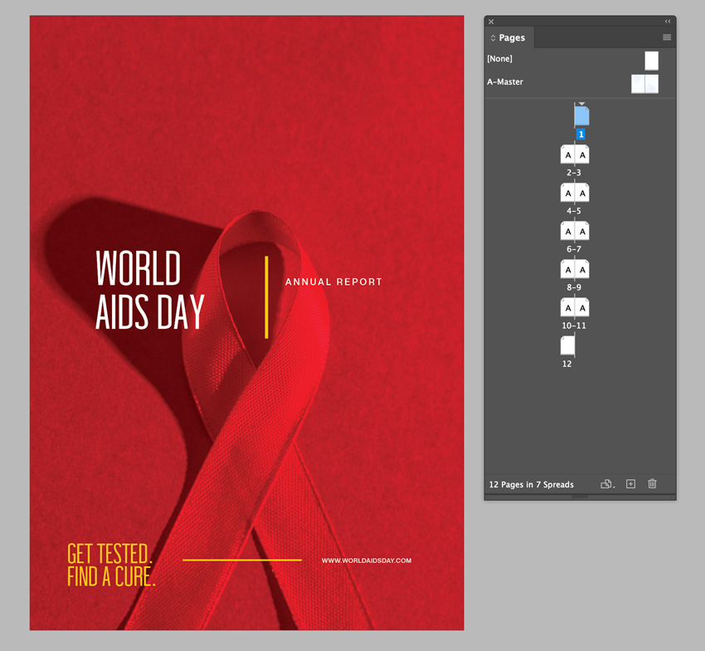Open the Pages panel flyout menu

point(667,37)
